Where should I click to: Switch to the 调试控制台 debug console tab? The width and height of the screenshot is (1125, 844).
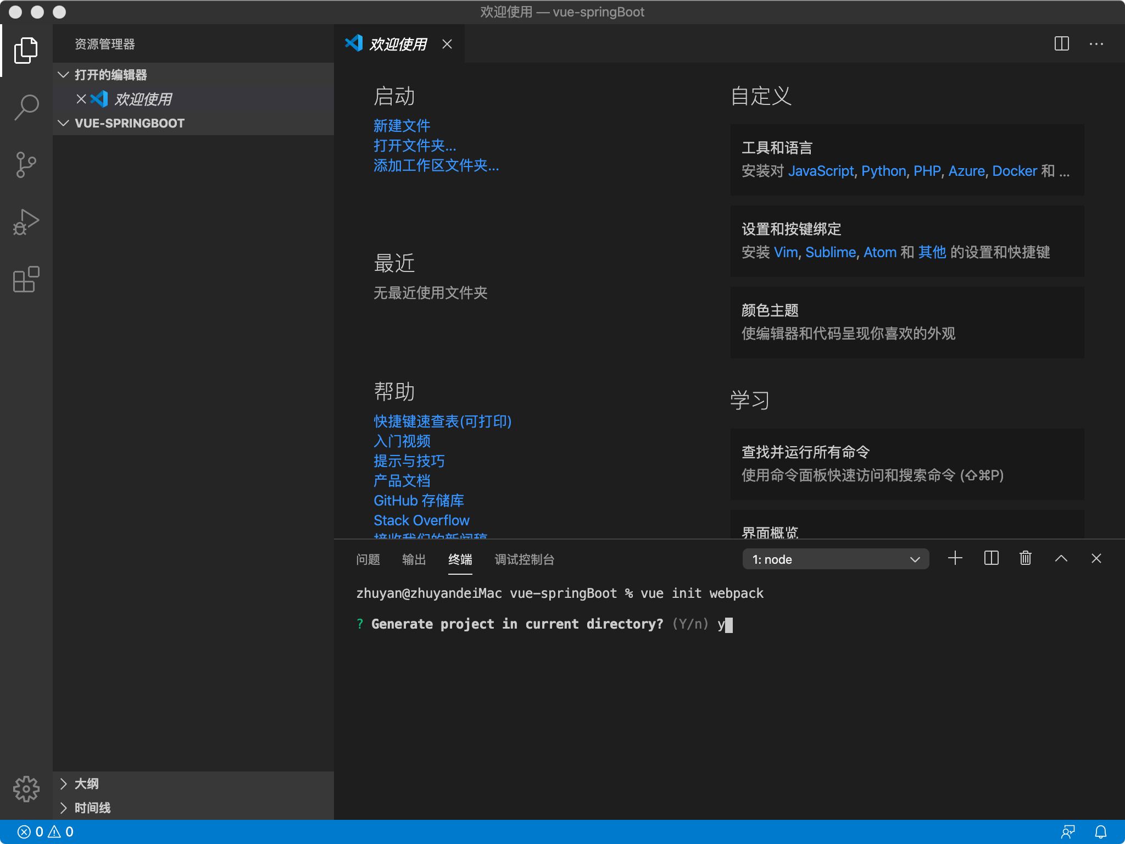(524, 559)
